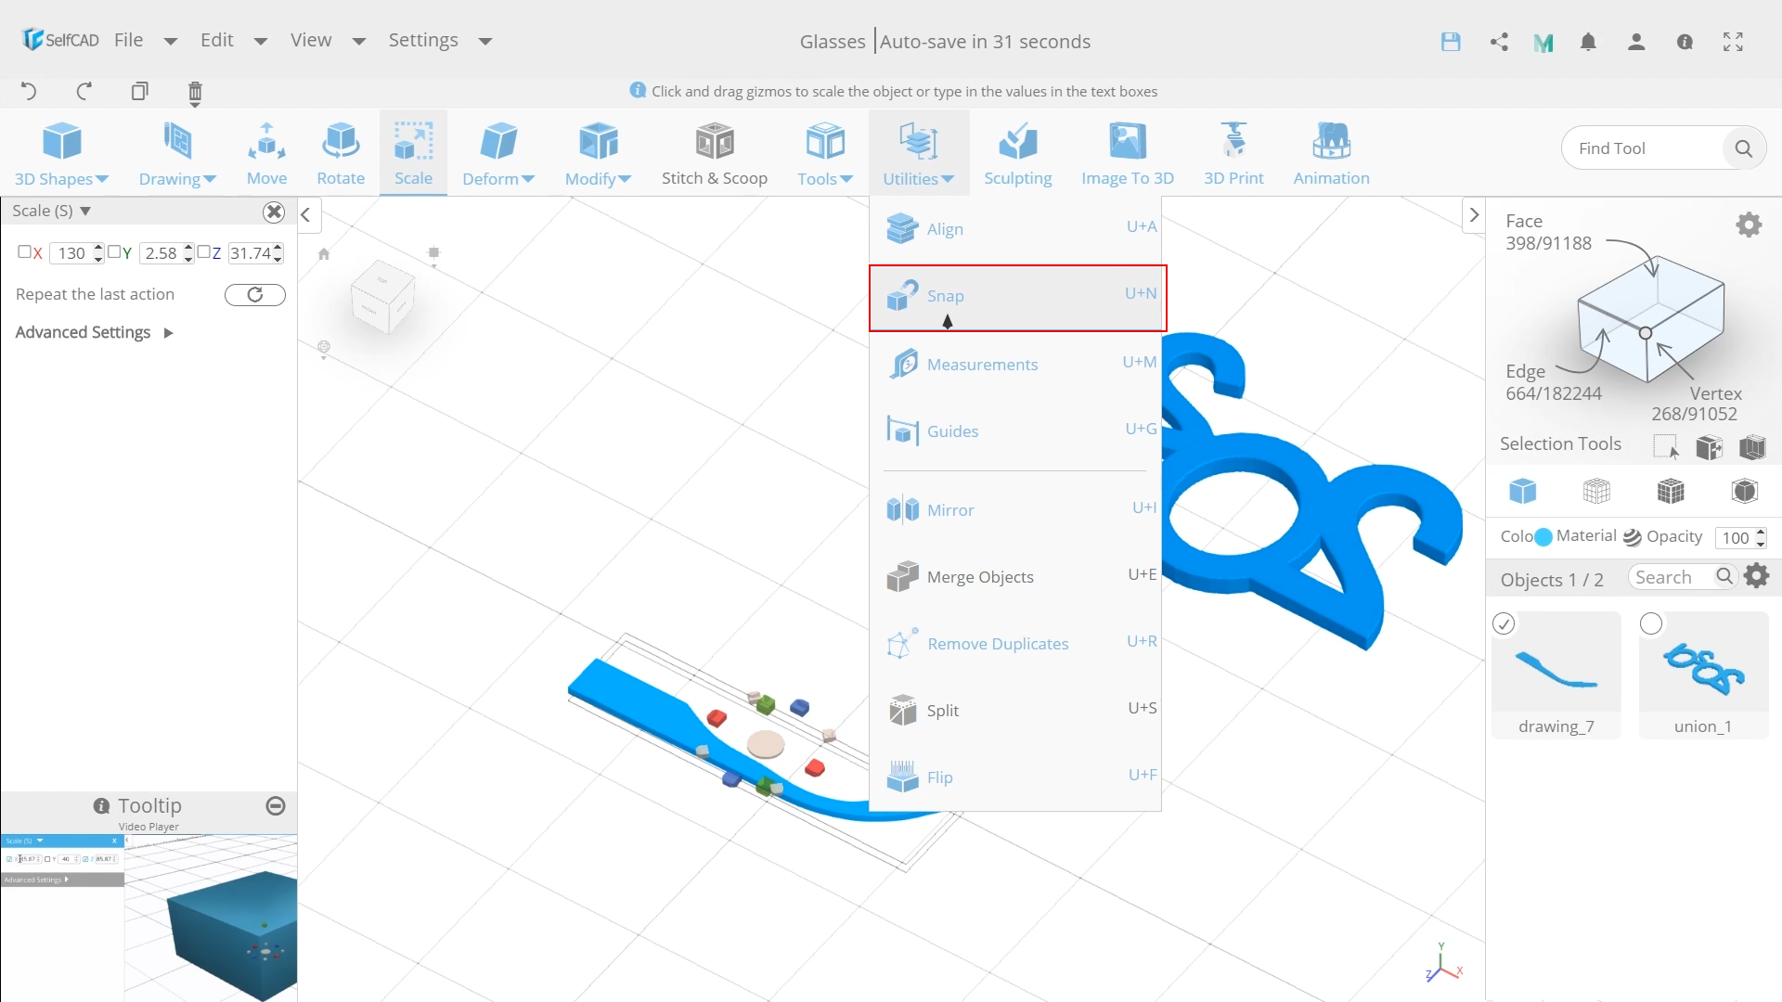Screen dimensions: 1782x1002
Task: Increase the Opacity stepper value
Action: [1761, 532]
